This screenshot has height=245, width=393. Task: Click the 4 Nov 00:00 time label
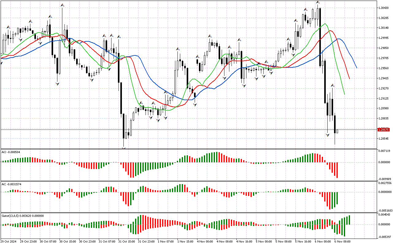[x=205, y=242]
